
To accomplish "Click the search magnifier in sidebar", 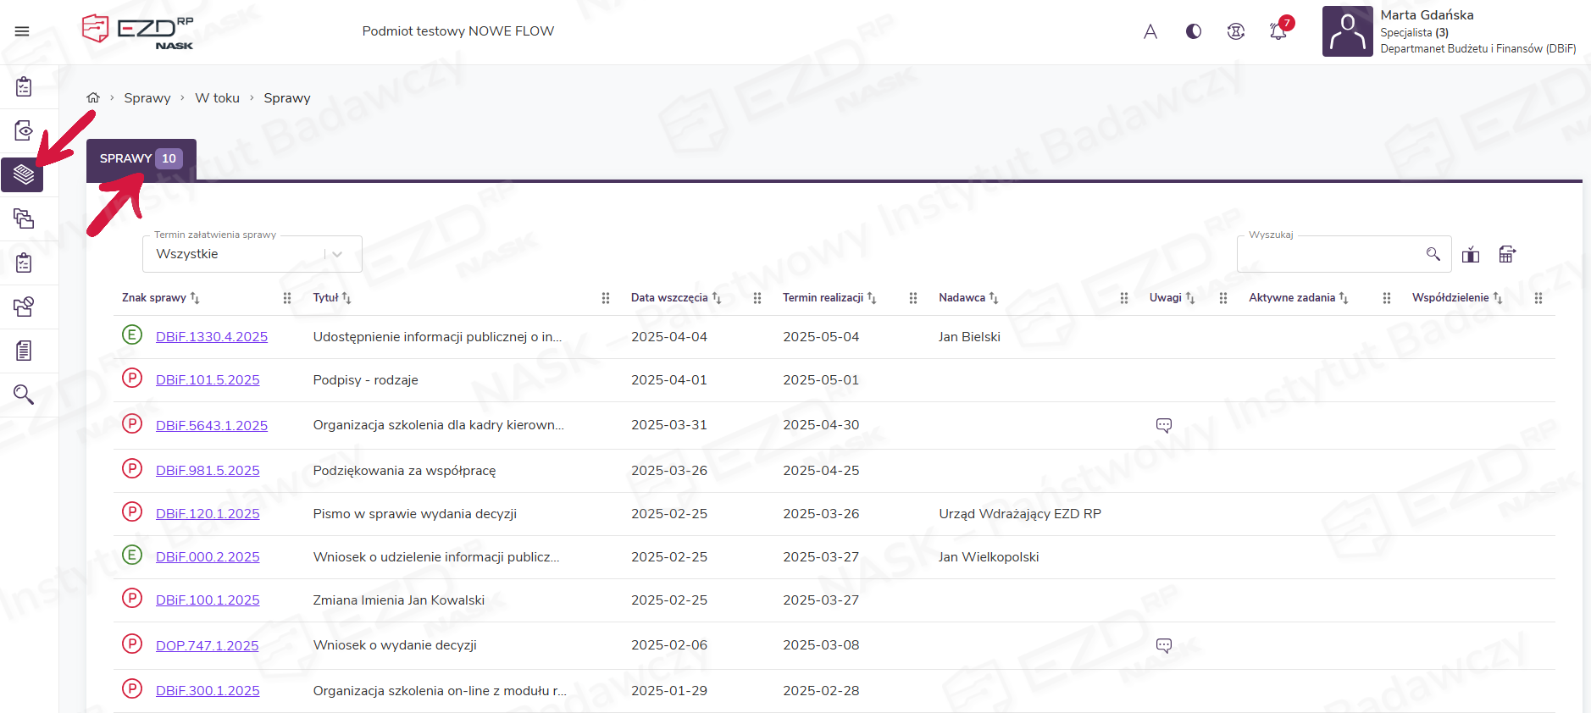I will pyautogui.click(x=24, y=395).
